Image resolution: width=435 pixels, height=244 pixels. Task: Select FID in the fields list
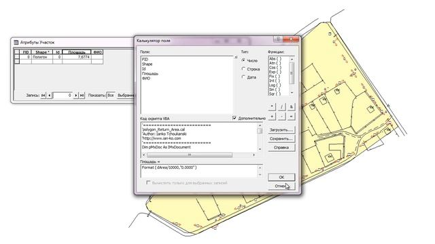click(x=145, y=59)
